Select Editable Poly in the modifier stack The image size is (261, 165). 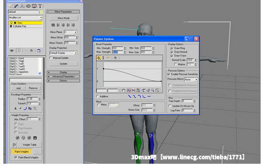pos(20,26)
